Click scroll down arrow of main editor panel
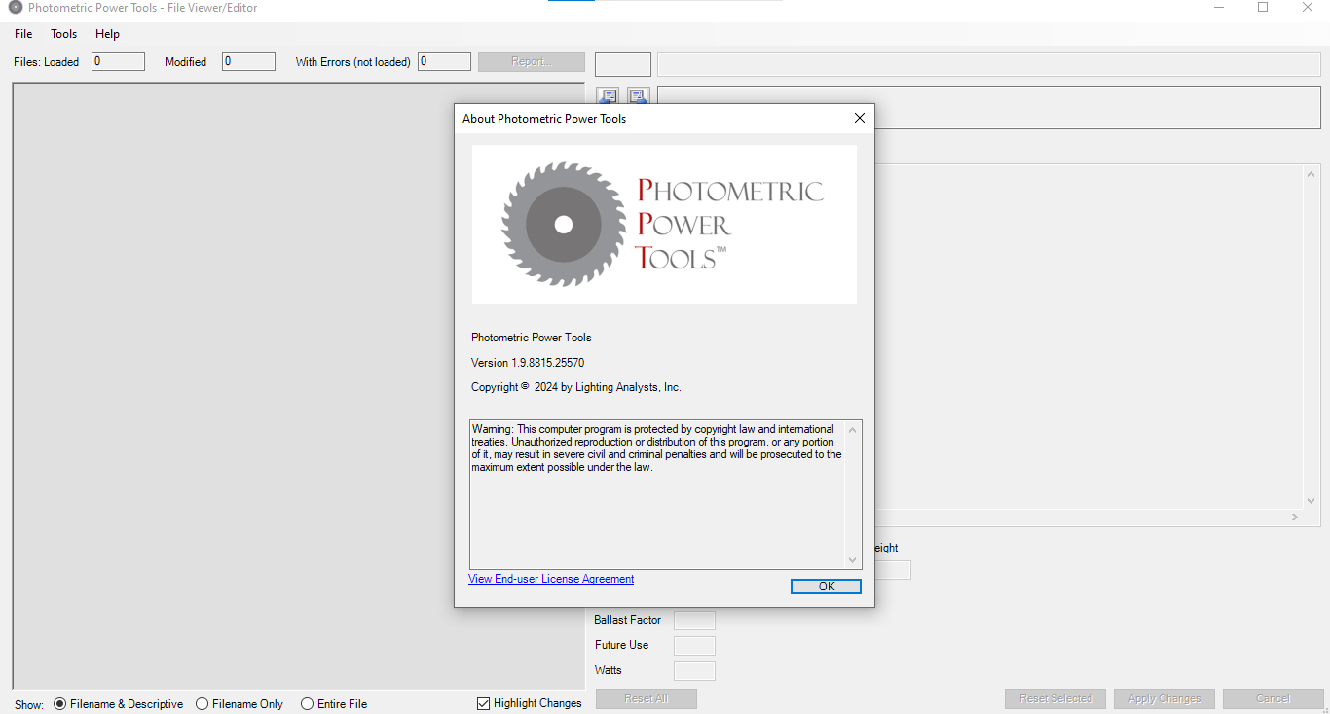This screenshot has height=714, width=1330. click(x=1311, y=501)
